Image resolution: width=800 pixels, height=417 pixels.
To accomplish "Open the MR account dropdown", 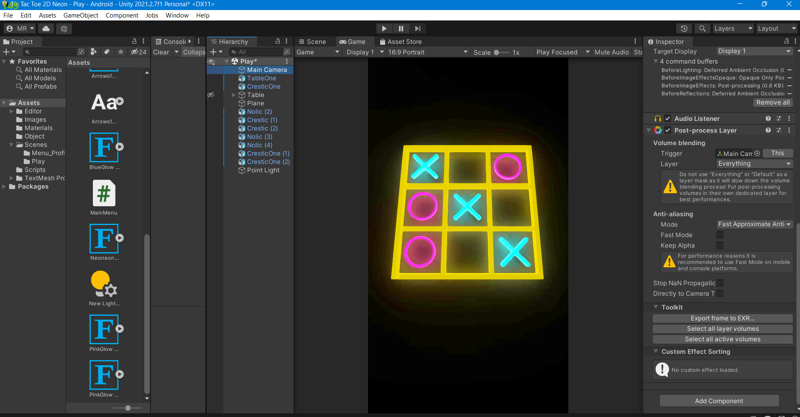I will tap(20, 28).
